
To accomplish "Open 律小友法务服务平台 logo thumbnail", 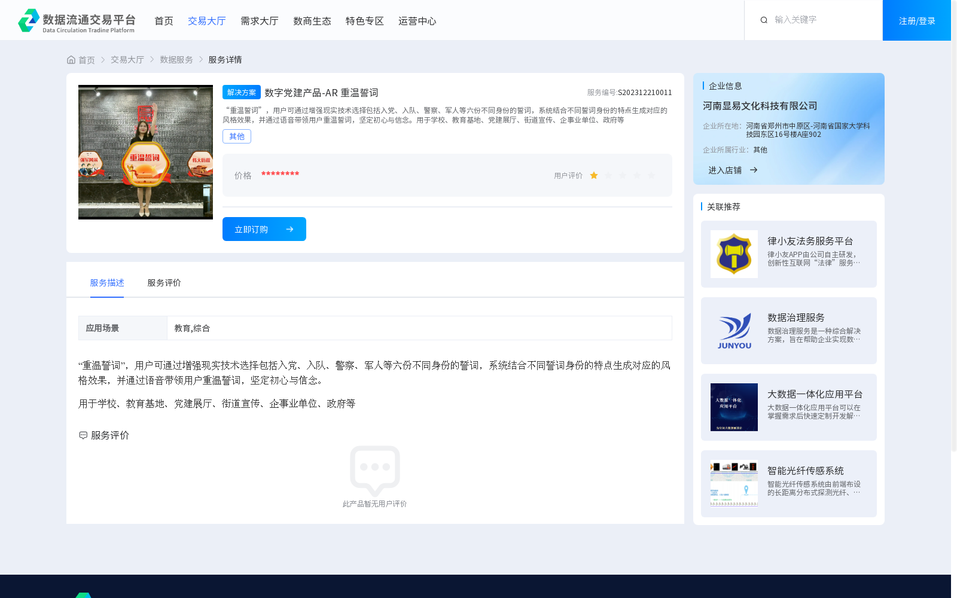I will click(x=734, y=254).
